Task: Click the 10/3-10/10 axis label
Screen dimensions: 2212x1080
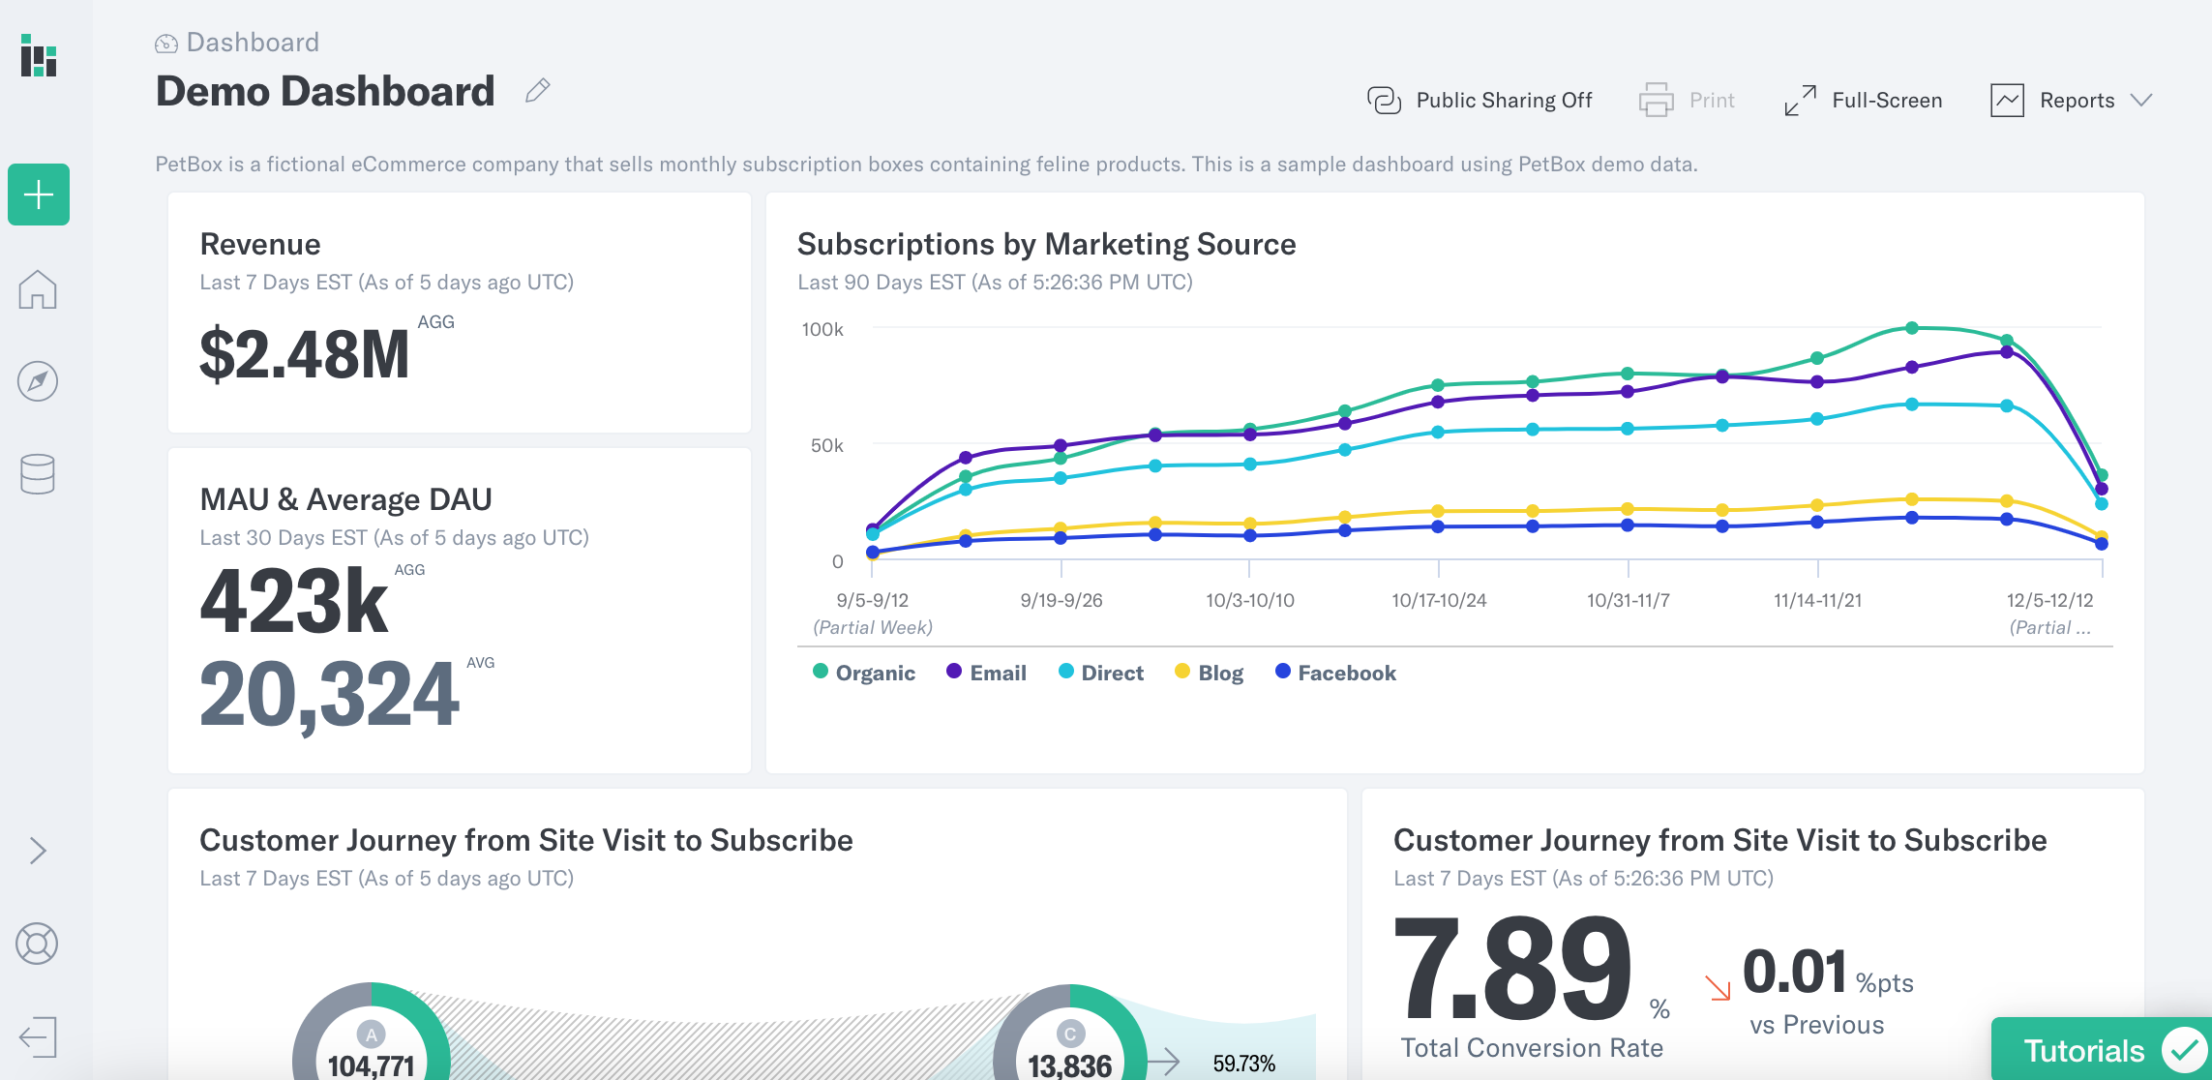Action: [1249, 600]
